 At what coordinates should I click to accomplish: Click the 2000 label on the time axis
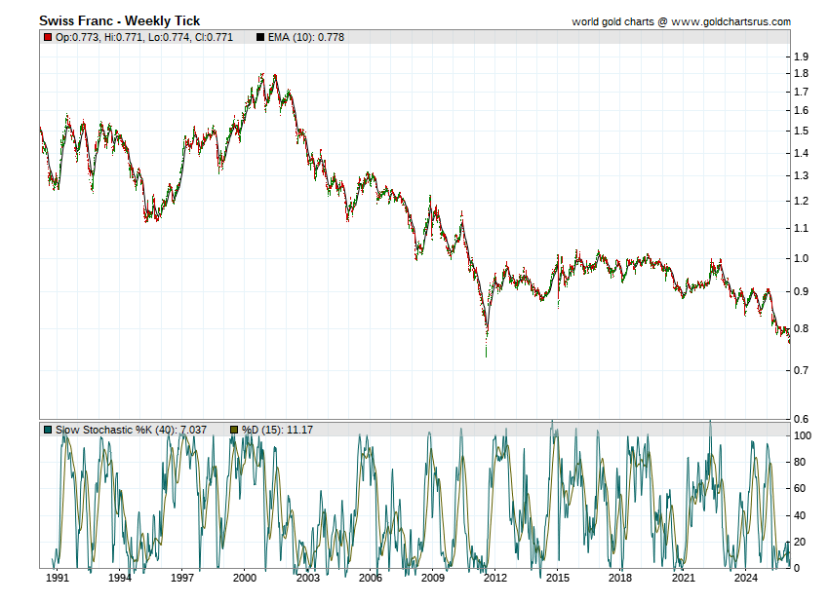point(245,578)
